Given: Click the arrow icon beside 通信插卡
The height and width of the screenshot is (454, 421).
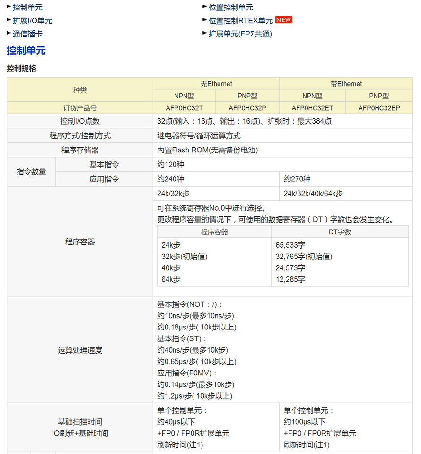Looking at the screenshot, I should 9,34.
